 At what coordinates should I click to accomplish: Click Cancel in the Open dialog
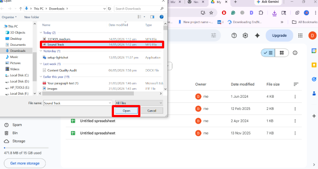pos(152,111)
